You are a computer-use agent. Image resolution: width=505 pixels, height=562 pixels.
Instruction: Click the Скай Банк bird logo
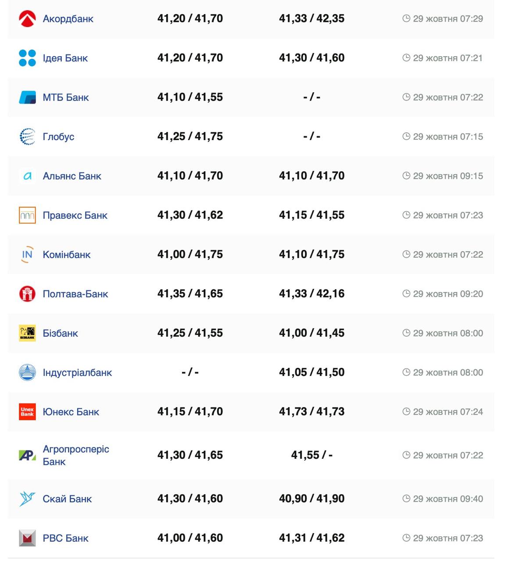(x=27, y=499)
